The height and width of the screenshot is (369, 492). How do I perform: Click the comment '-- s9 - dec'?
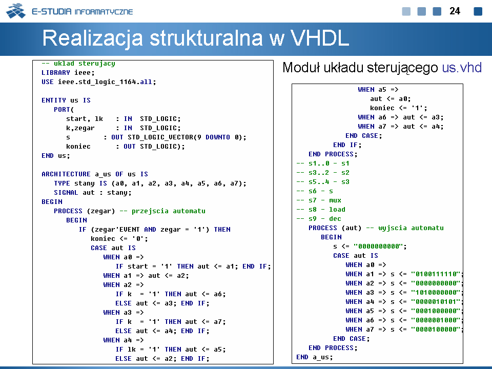[318, 219]
